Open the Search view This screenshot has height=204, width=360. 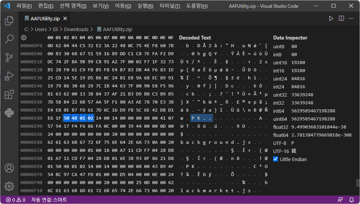tap(9, 39)
